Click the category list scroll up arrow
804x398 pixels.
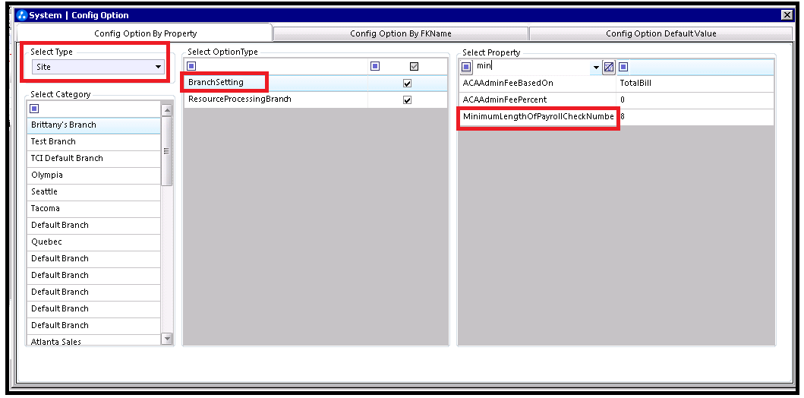click(x=167, y=110)
